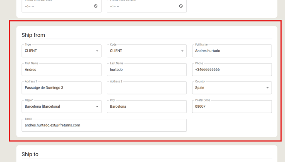Image resolution: width=285 pixels, height=162 pixels.
Task: Open the Country dropdown showing Spain
Action: pos(232,88)
